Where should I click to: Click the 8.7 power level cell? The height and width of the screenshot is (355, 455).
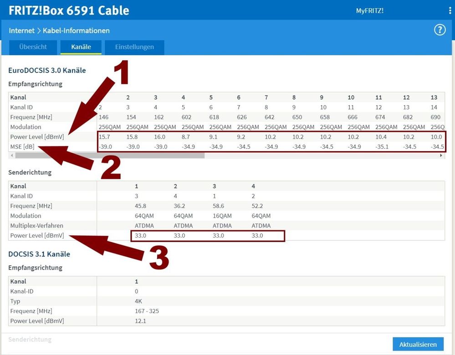pos(186,137)
